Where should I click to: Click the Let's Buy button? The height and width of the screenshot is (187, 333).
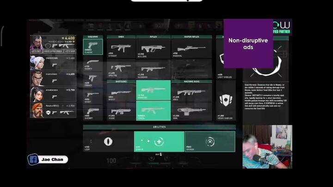[36, 51]
